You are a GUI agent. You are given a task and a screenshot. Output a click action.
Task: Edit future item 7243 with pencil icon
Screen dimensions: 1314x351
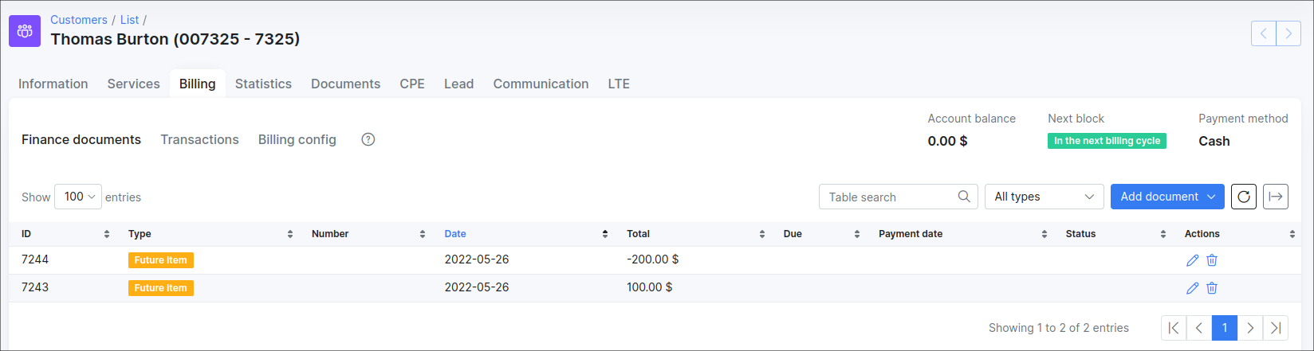[1192, 288]
